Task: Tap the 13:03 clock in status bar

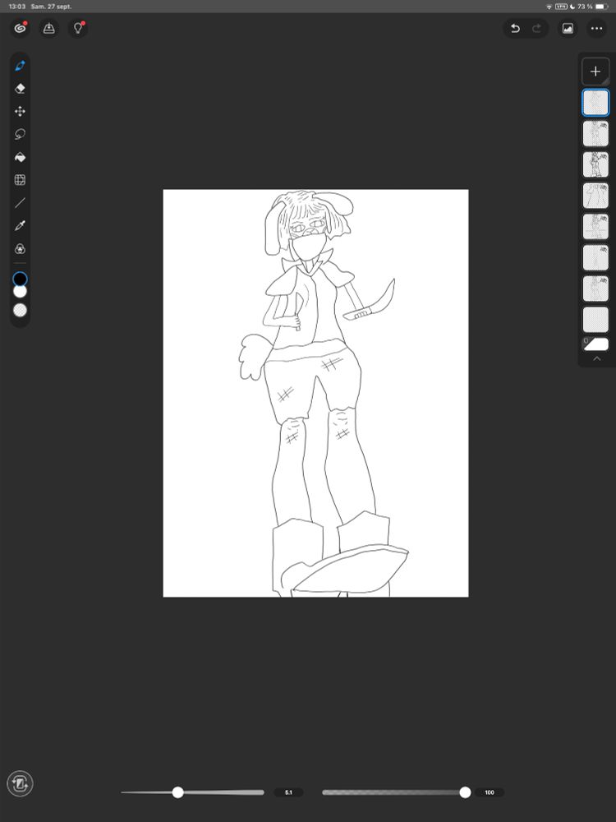Action: pyautogui.click(x=17, y=7)
